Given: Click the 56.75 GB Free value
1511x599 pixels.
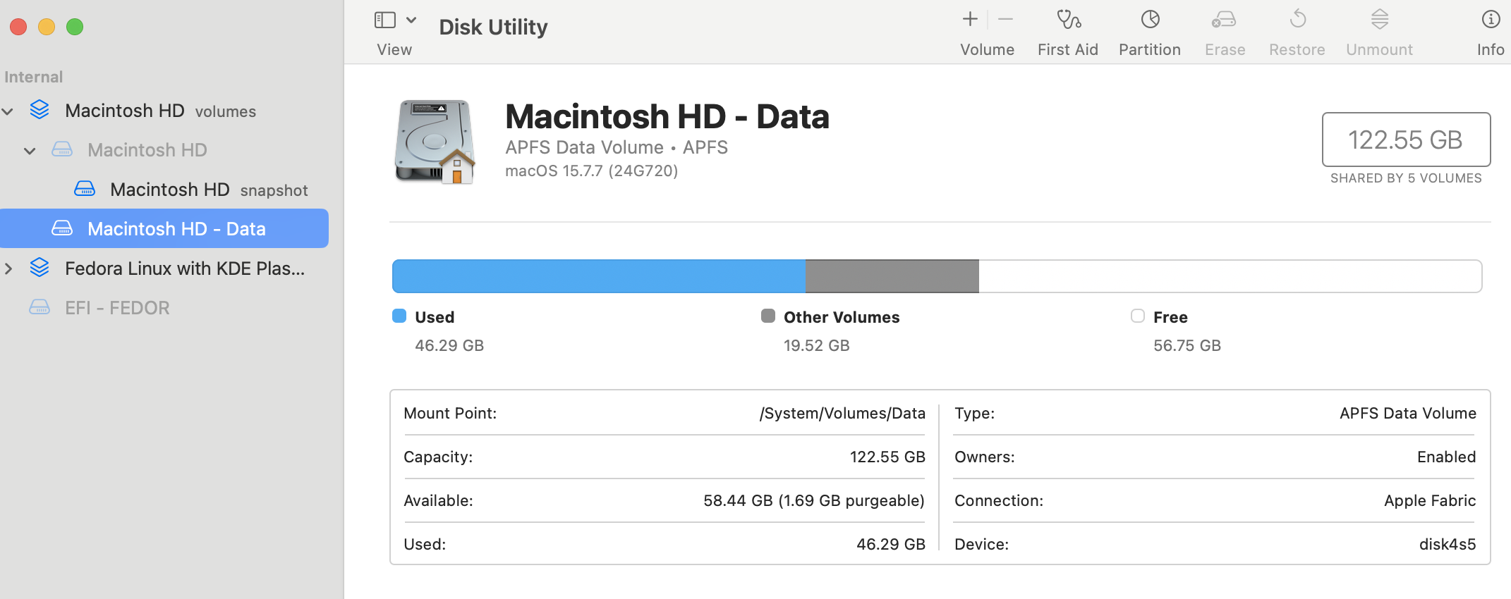Looking at the screenshot, I should coord(1187,346).
